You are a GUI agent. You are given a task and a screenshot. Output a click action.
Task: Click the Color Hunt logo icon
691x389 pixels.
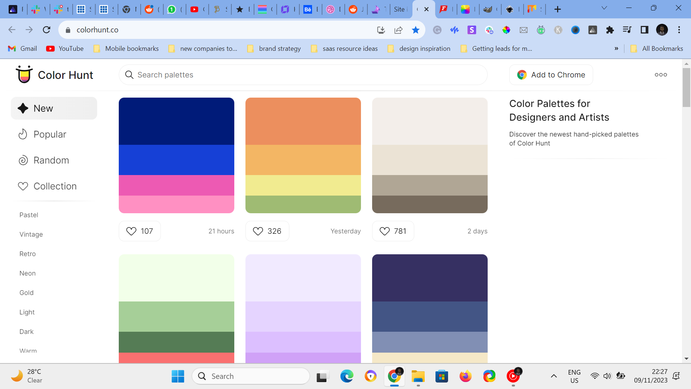click(24, 75)
